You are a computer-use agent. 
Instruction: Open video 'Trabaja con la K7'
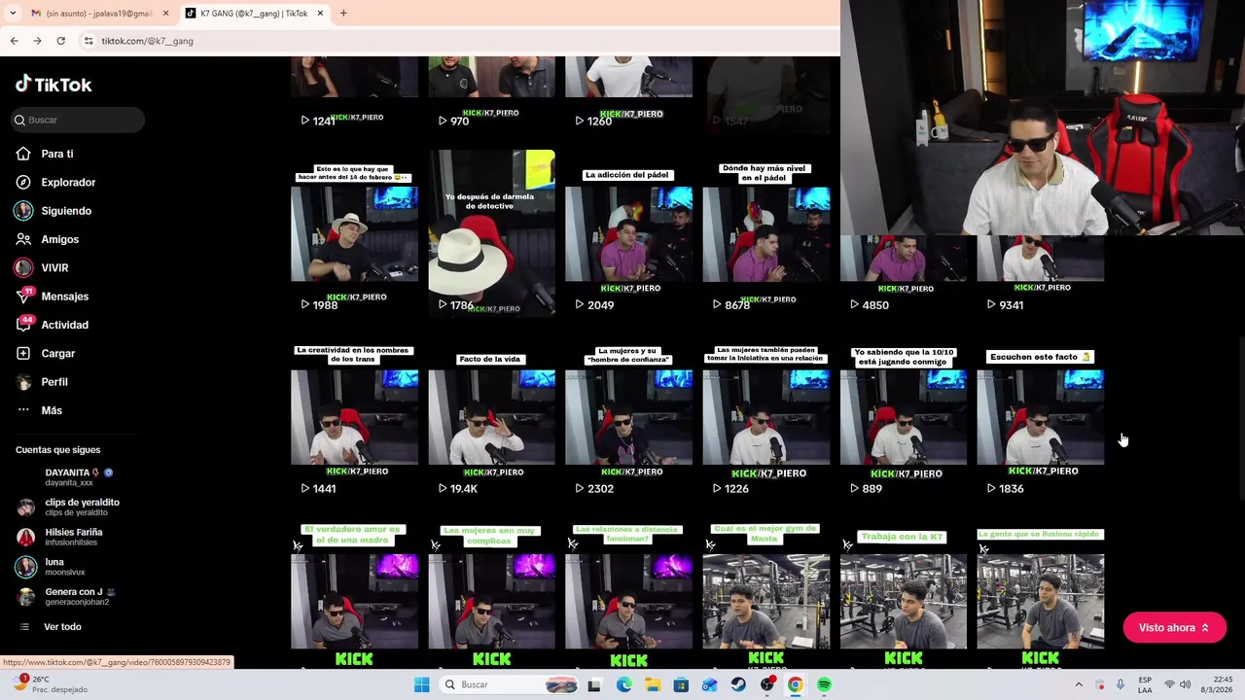point(903,595)
